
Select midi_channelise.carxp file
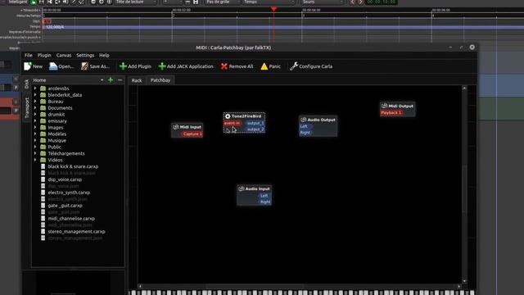tap(71, 219)
